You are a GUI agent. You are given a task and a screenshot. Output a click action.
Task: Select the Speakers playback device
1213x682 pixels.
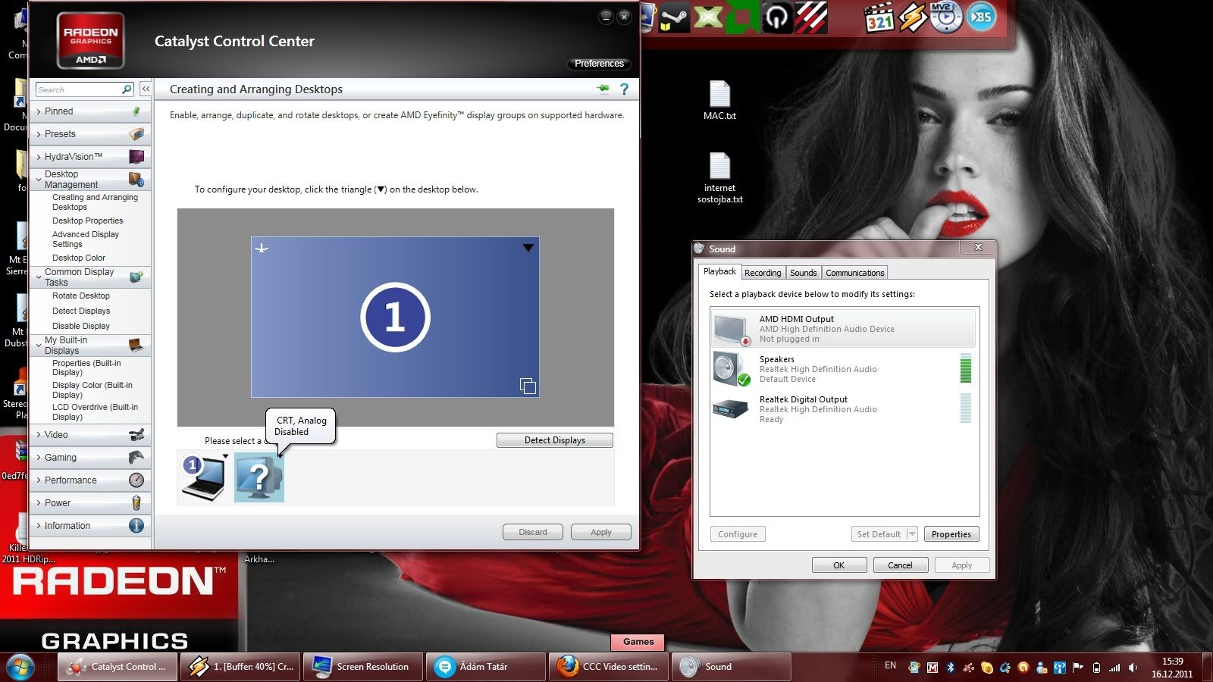tap(844, 369)
